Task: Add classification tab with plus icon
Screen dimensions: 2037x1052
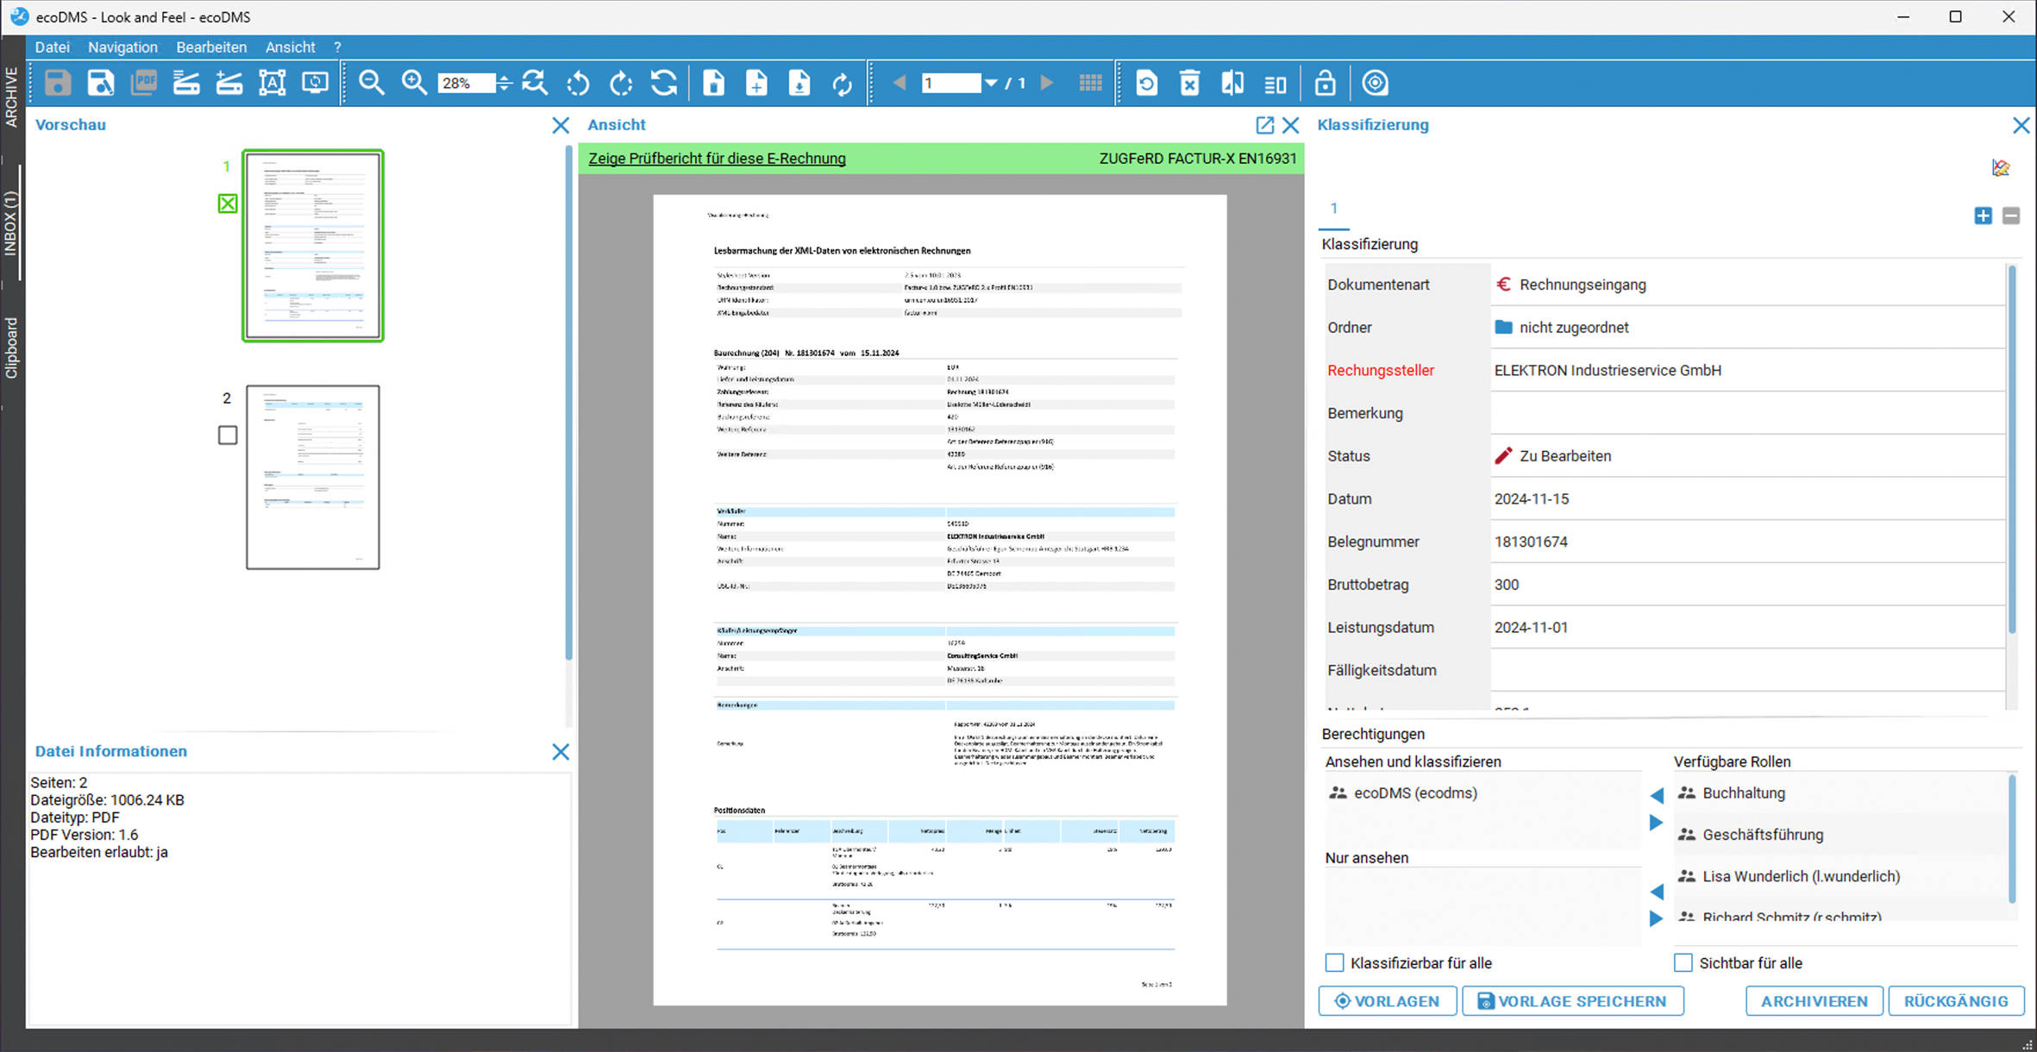Action: 1983,216
